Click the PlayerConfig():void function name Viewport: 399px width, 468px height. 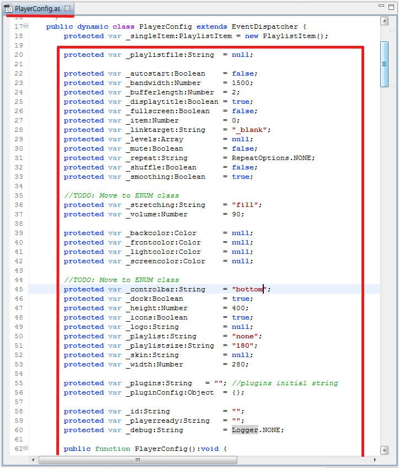pyautogui.click(x=177, y=449)
